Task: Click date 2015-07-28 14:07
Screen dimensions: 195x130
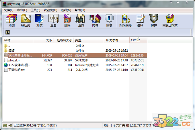Action: click(117, 65)
